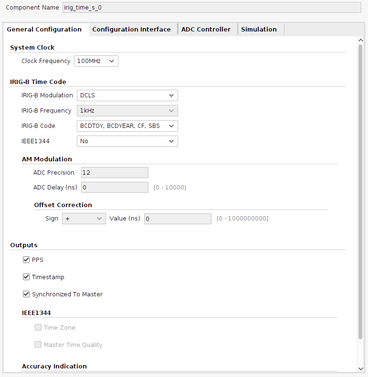The image size is (368, 377).
Task: Switch to the Simulation tab
Action: tap(259, 29)
